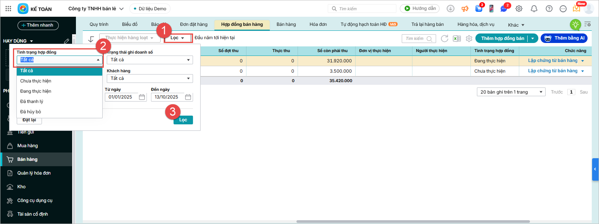Open notifications bell icon

pyautogui.click(x=534, y=8)
